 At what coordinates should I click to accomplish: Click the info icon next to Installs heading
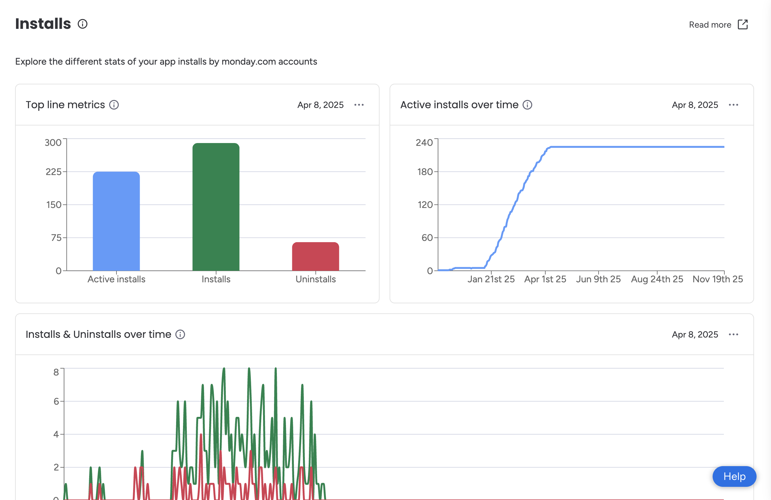pos(82,24)
